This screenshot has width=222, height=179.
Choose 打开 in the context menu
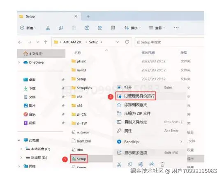tap(150, 87)
